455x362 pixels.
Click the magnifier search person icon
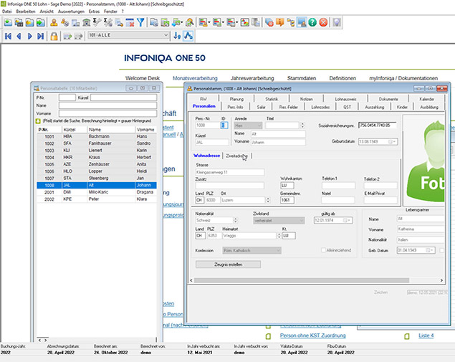click(x=190, y=22)
